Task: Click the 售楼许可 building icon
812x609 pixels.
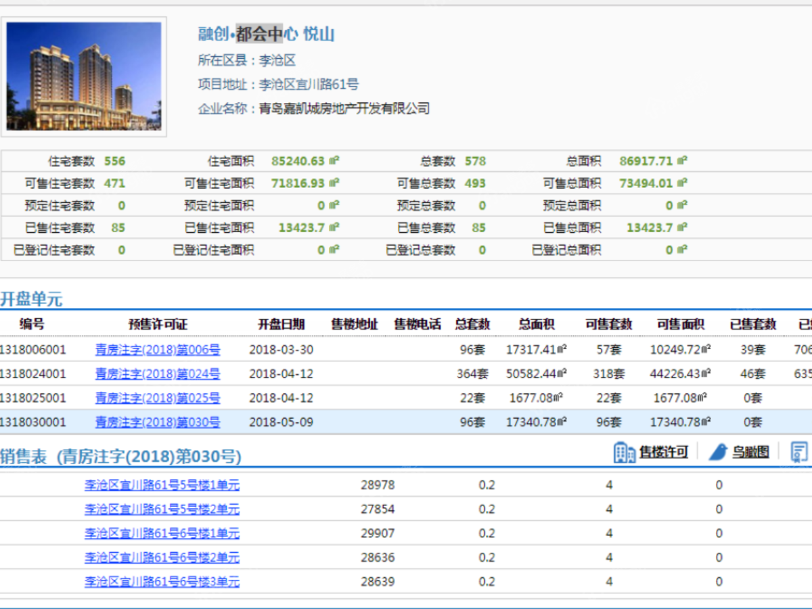Action: coord(624,452)
